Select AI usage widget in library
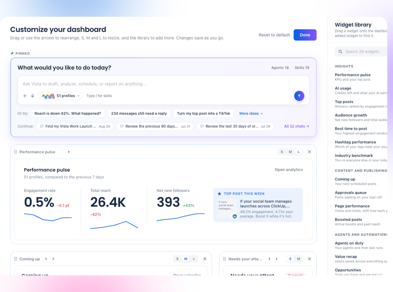The width and height of the screenshot is (393, 292). click(x=361, y=91)
